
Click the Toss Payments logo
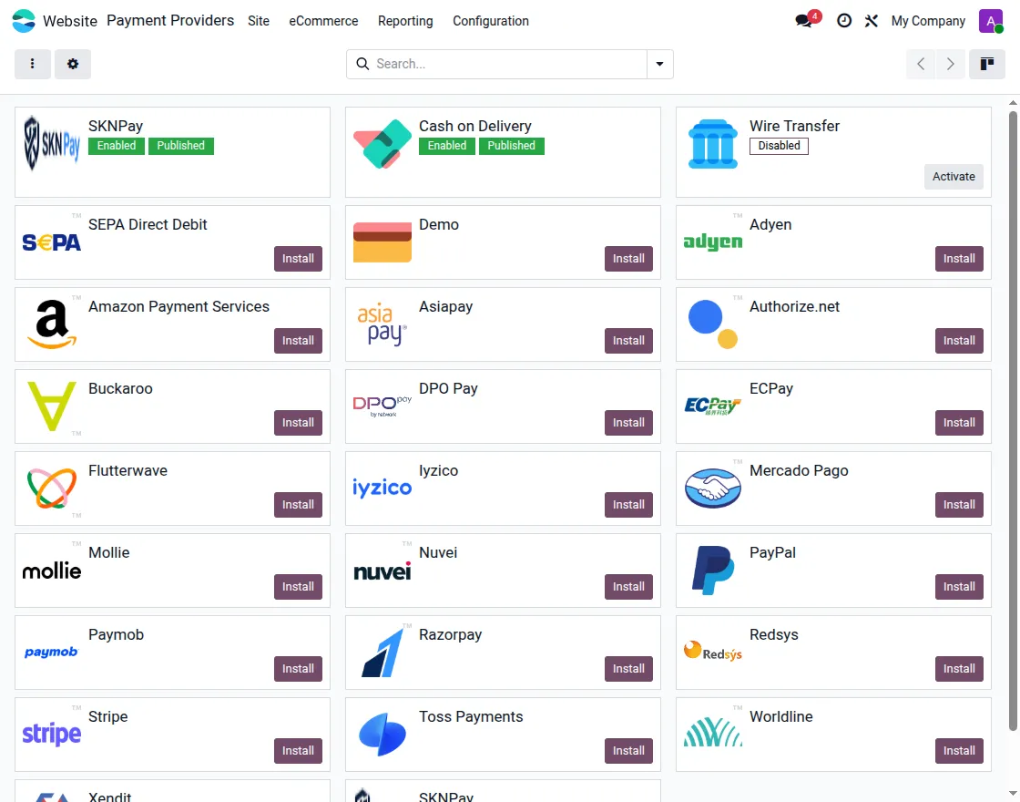(x=382, y=735)
